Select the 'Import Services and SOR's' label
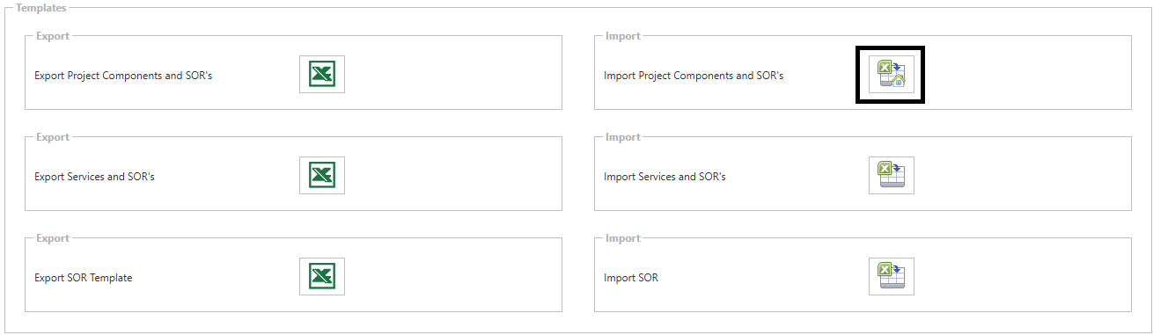This screenshot has height=335, width=1153. pos(665,177)
